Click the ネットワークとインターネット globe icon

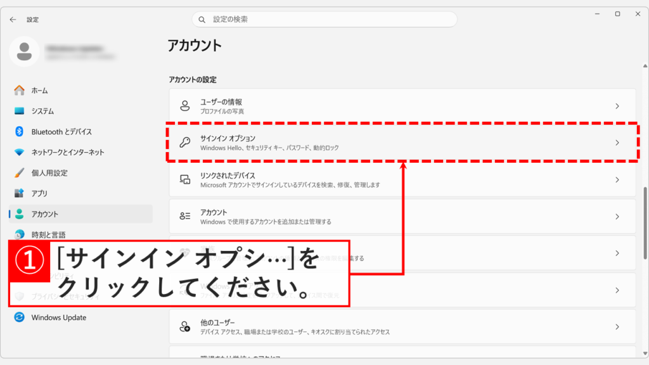[x=20, y=151]
